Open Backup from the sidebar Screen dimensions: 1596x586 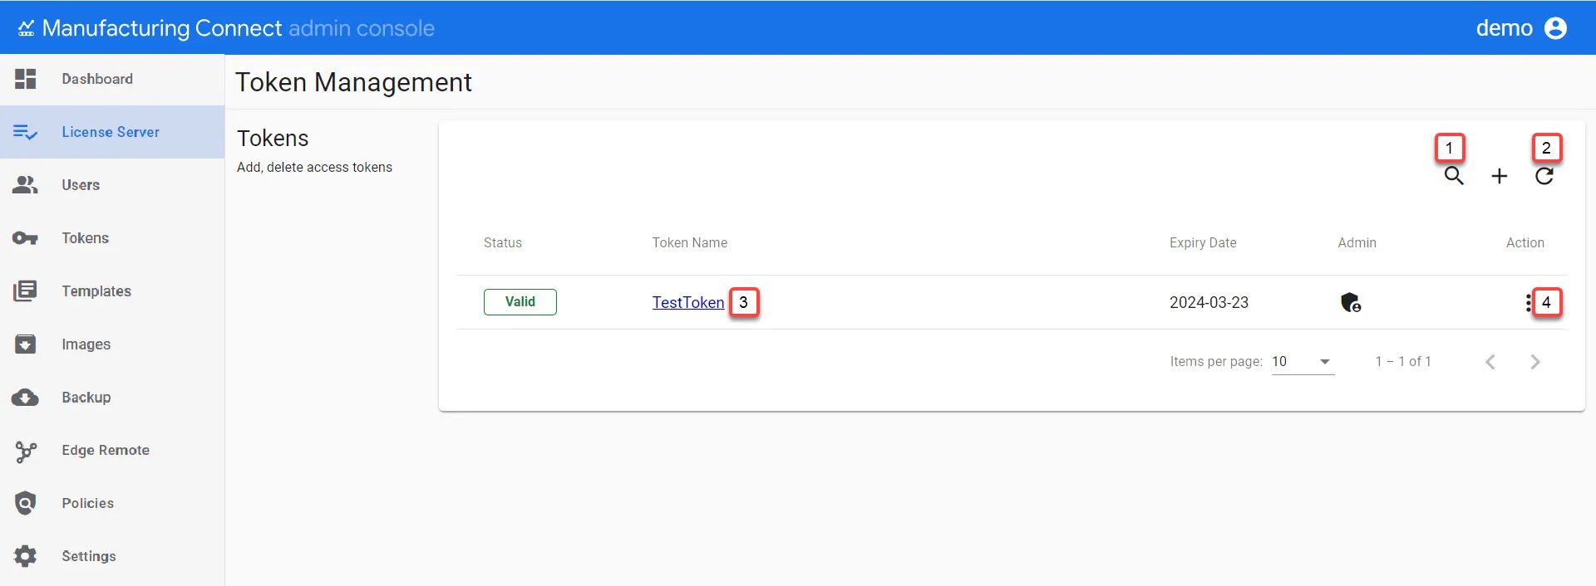click(x=112, y=398)
